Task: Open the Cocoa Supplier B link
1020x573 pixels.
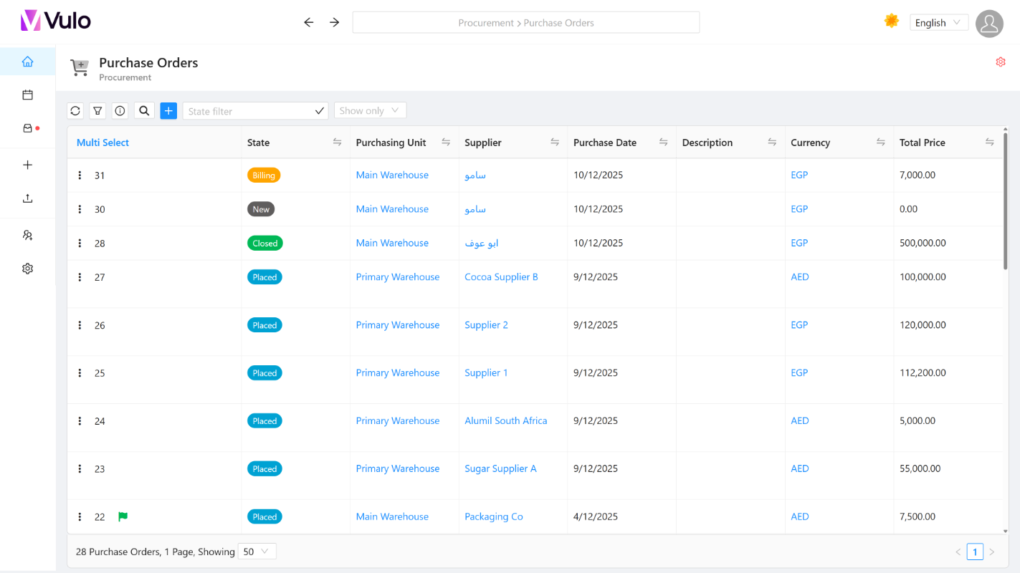Action: [x=501, y=276]
